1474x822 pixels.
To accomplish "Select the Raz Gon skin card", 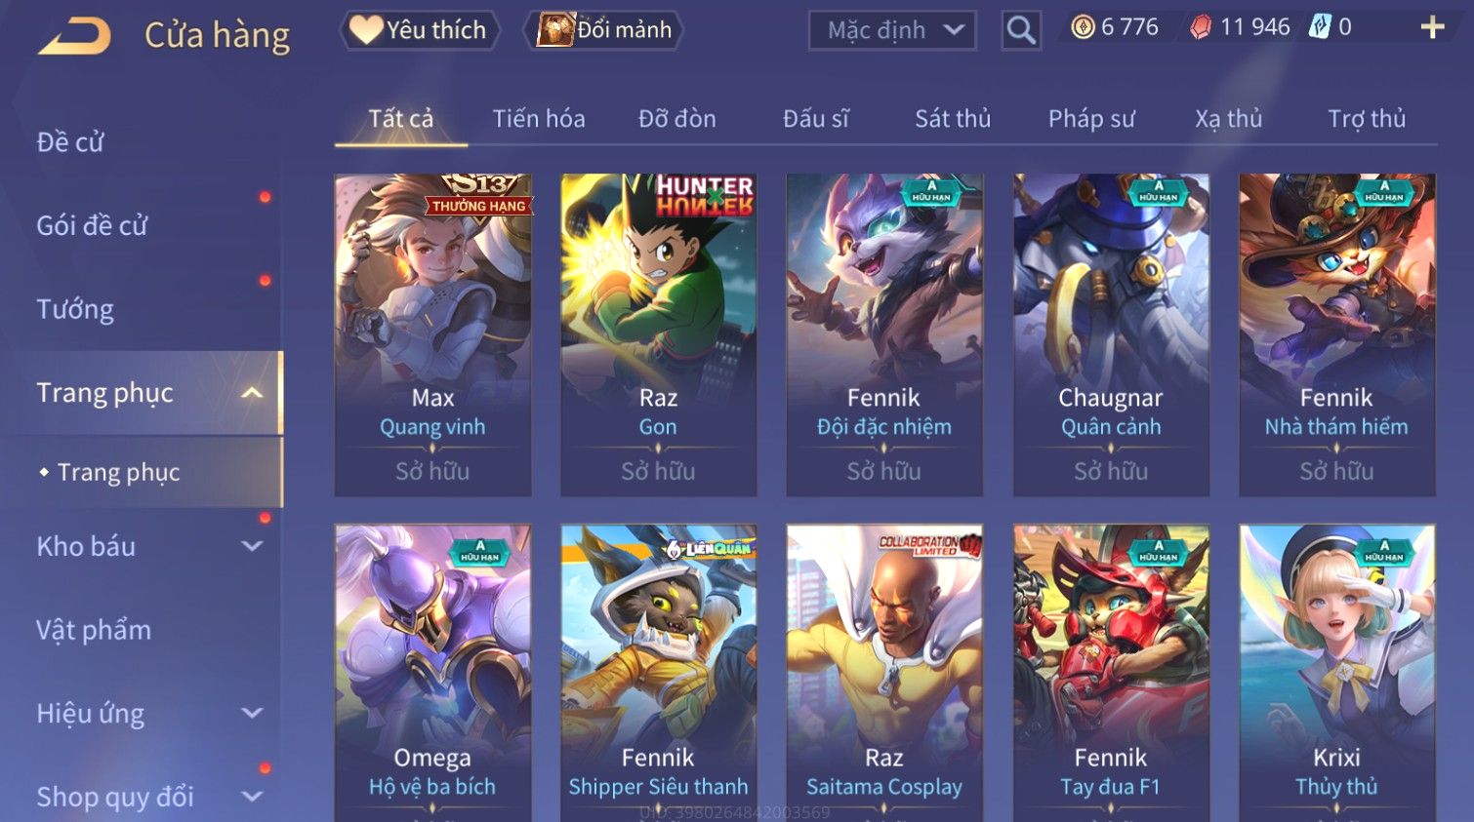I will [x=658, y=334].
